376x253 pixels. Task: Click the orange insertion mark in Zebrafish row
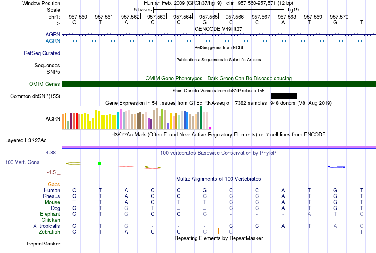click(x=218, y=231)
